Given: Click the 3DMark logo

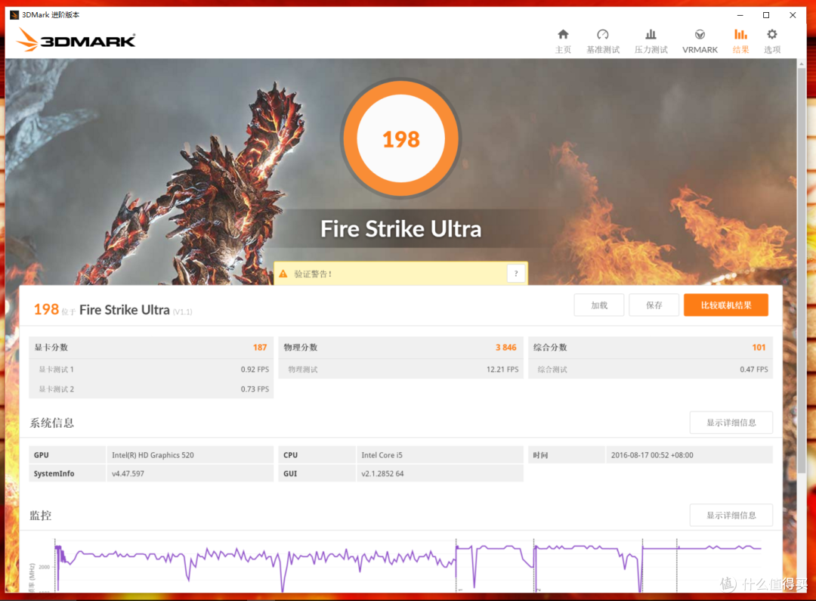Looking at the screenshot, I should 76,39.
